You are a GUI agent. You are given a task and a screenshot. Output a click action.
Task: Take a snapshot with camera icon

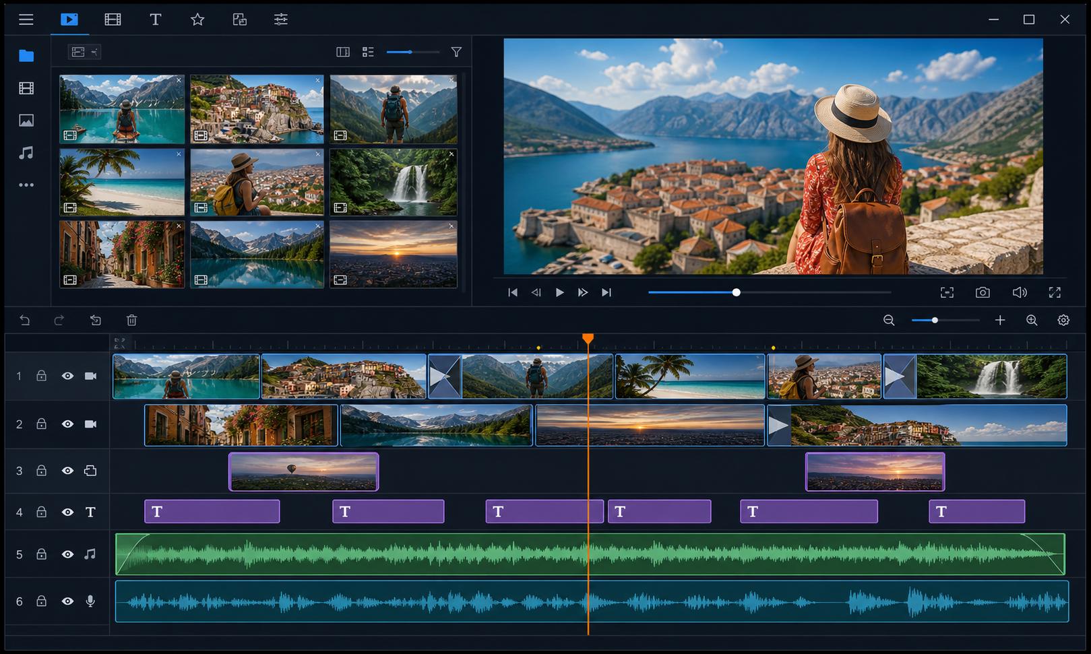(x=983, y=292)
